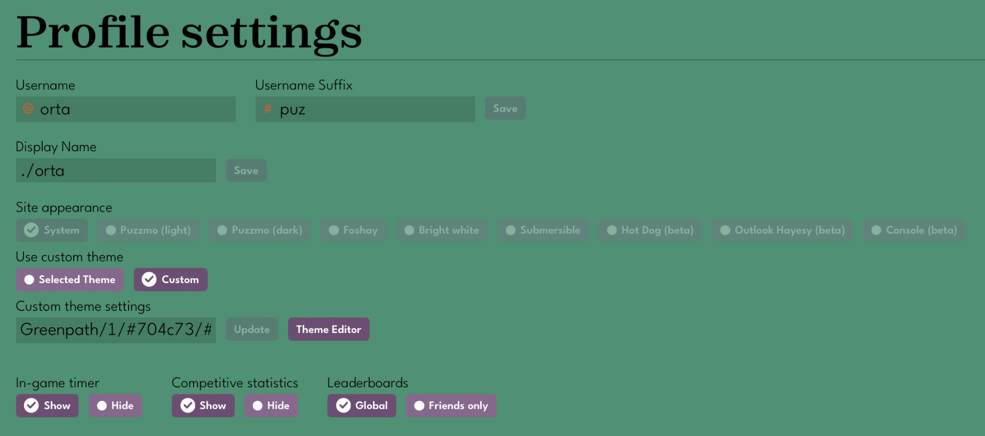Select the Foshay appearance
The image size is (985, 436).
pos(353,230)
